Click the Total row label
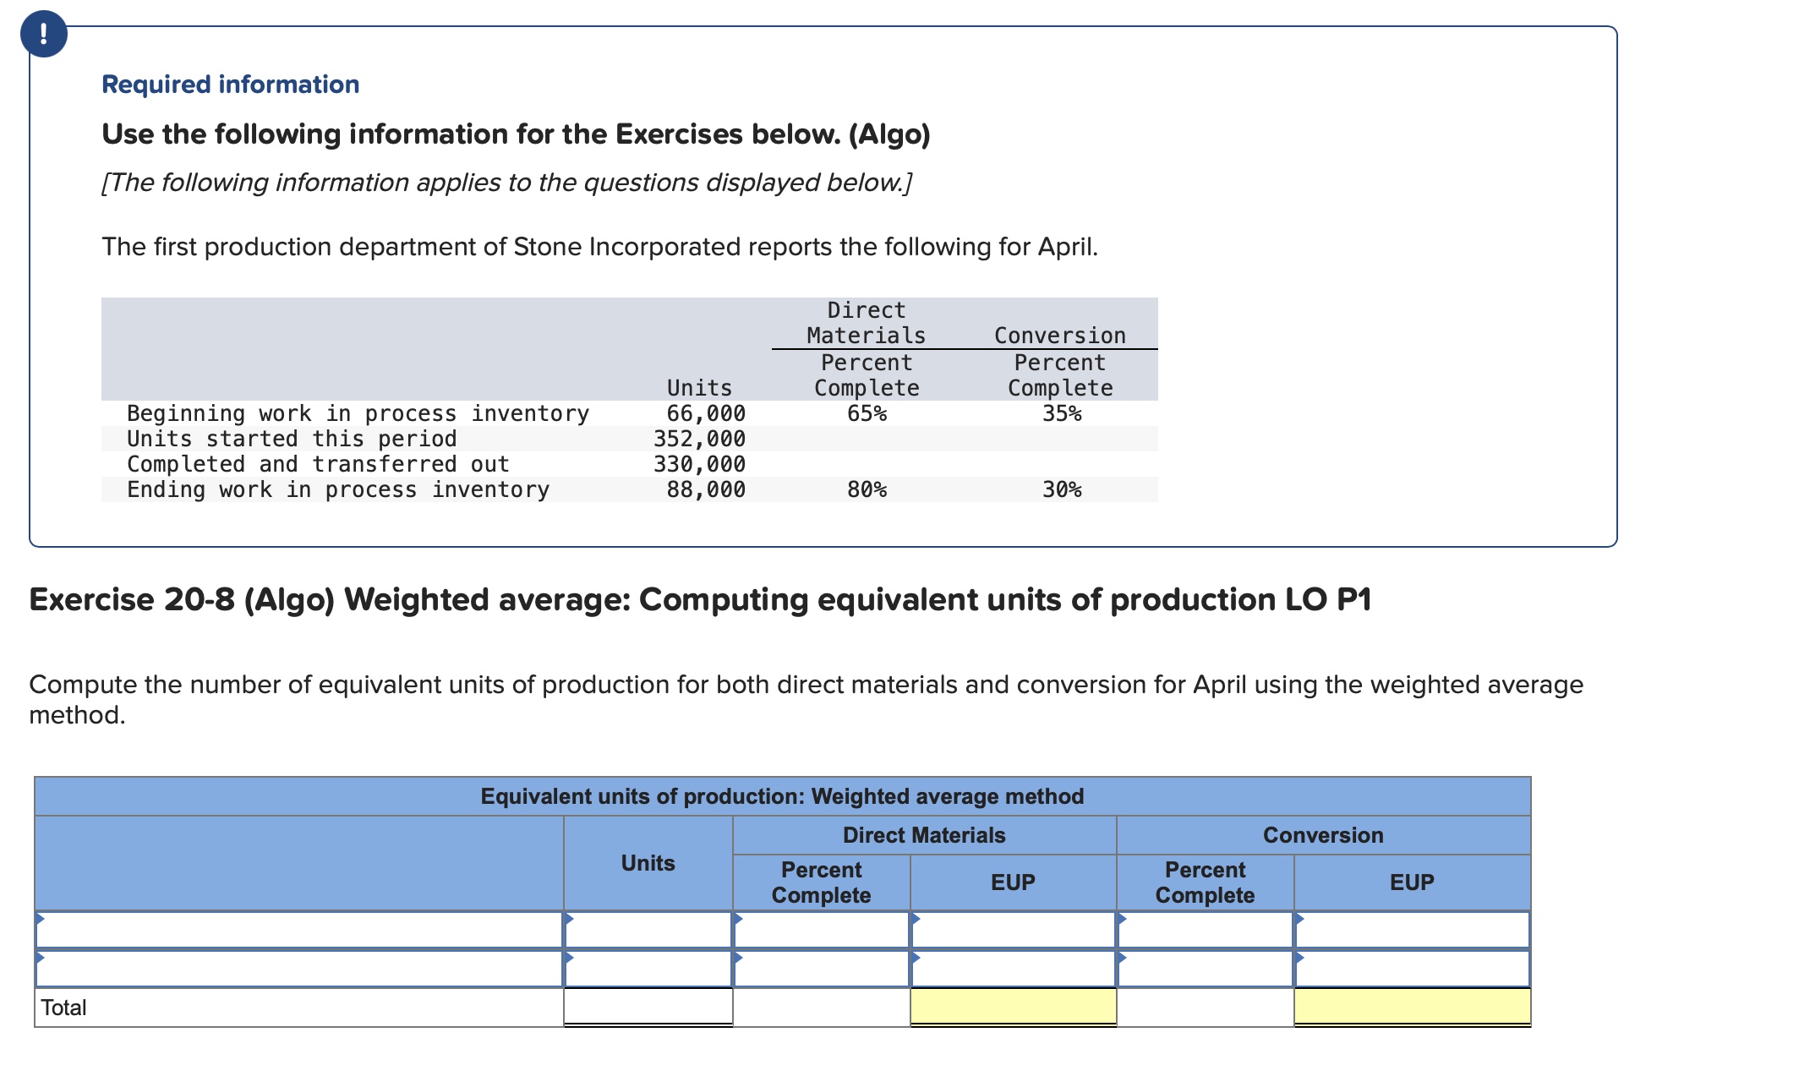Screen dimensions: 1799x1087 tap(64, 1008)
